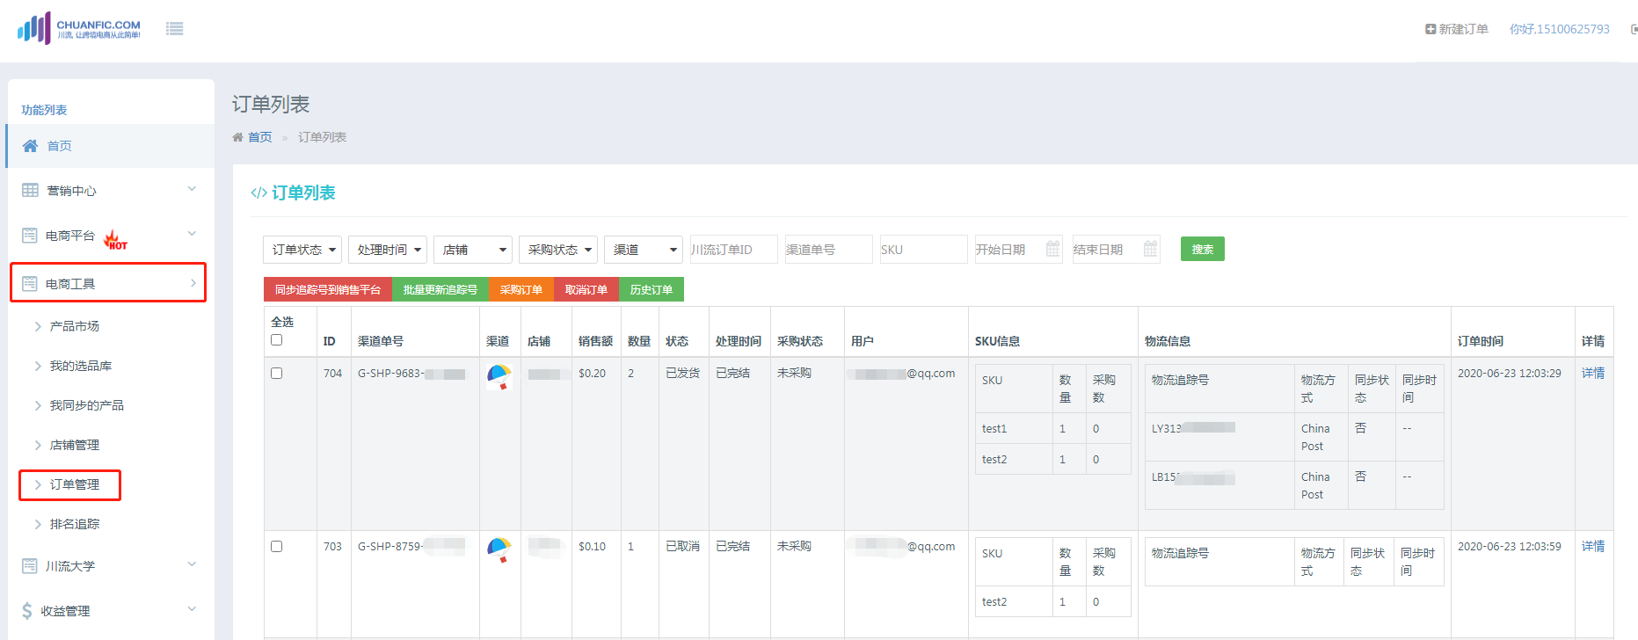Click 同步追踪号到销售平台 button

328,289
